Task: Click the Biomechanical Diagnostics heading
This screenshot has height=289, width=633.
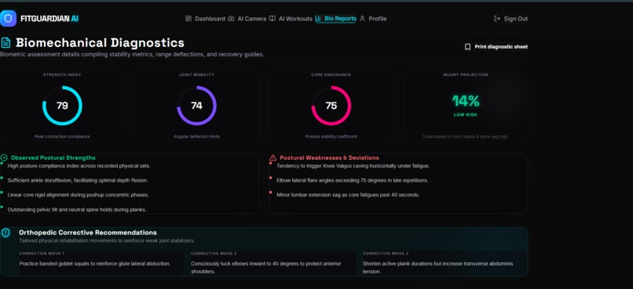Action: [x=100, y=42]
